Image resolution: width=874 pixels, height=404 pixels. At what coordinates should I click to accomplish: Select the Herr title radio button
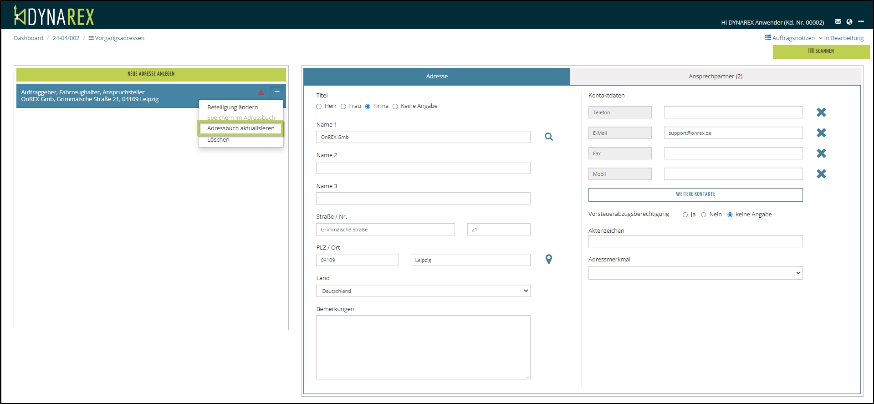click(319, 107)
